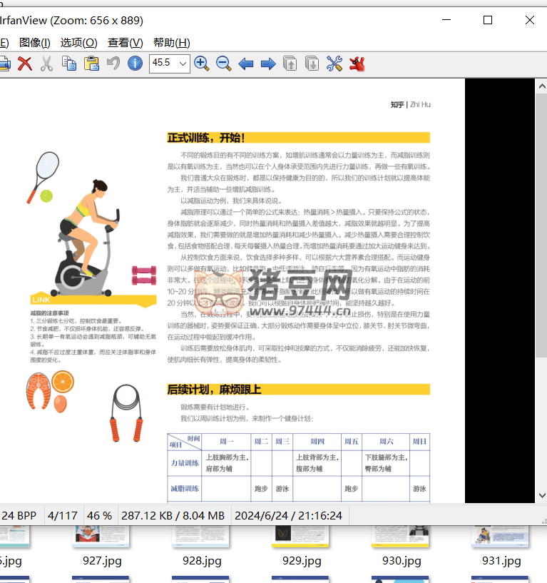
Task: Open settings with wrench tools icon
Action: 334,64
